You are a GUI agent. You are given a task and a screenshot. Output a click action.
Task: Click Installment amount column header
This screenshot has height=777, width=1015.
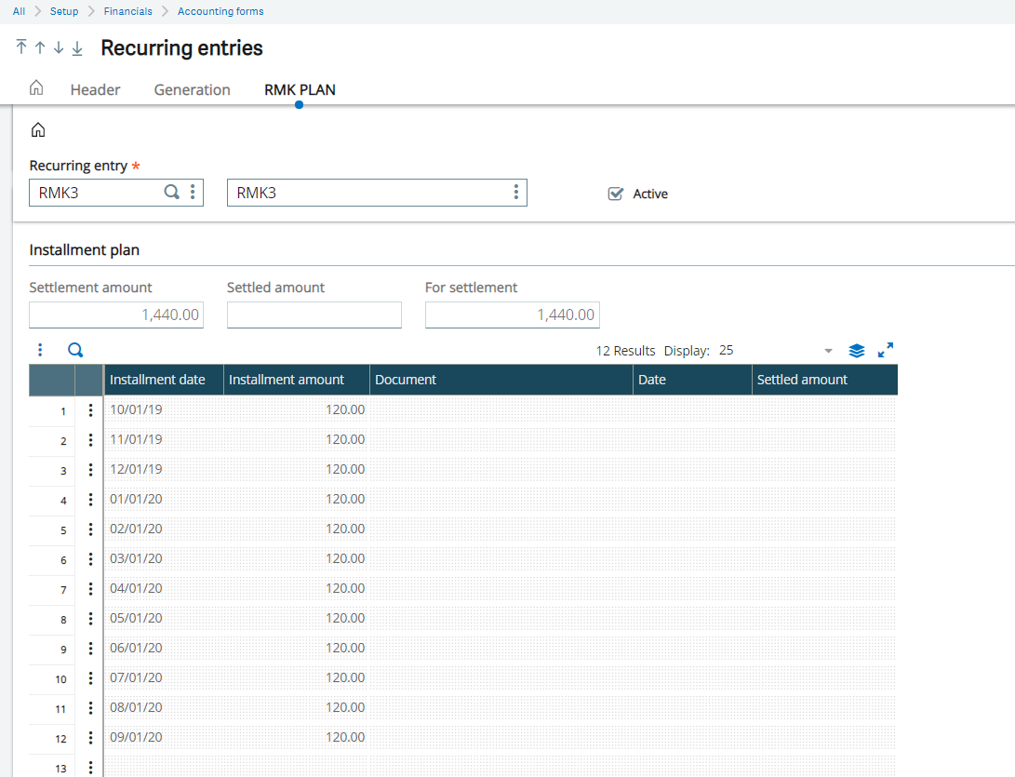point(297,380)
